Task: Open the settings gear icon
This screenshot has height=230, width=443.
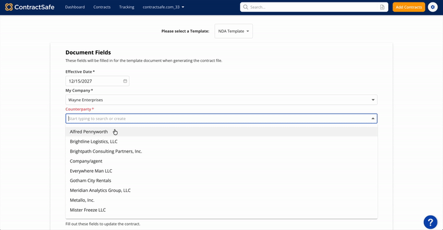Action: [433, 7]
